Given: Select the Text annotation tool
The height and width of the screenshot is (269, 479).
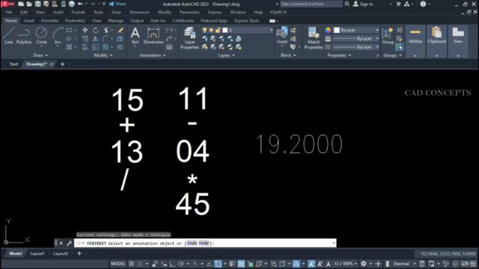Looking at the screenshot, I should click(x=135, y=36).
